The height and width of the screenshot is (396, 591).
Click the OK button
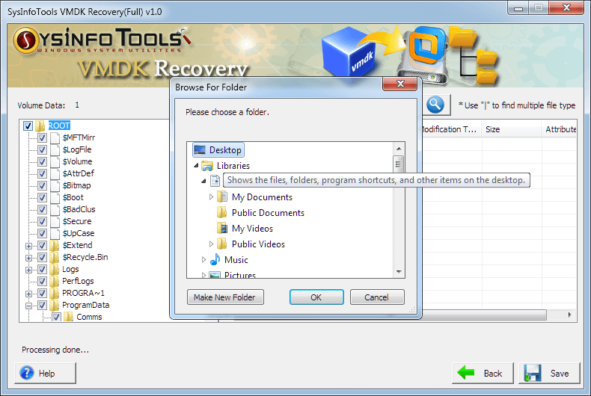316,297
